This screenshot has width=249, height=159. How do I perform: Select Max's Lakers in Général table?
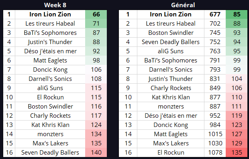coord(171,143)
